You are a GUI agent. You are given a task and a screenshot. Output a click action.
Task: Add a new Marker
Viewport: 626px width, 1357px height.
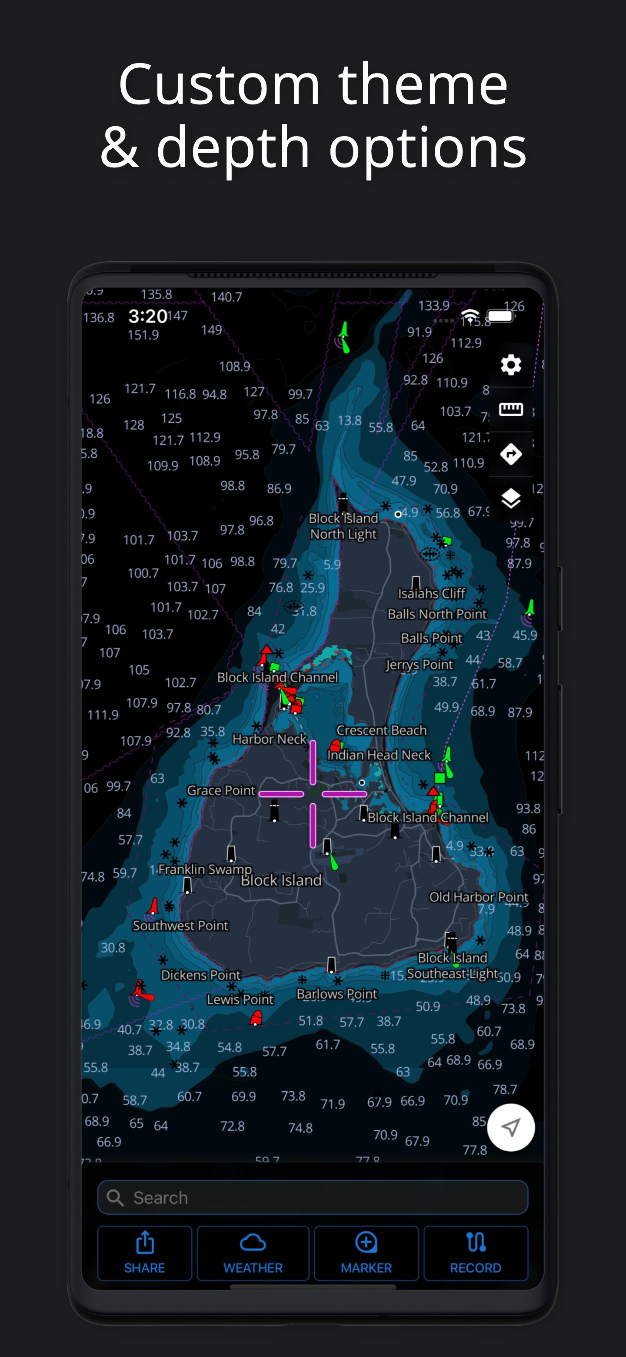pos(366,1253)
